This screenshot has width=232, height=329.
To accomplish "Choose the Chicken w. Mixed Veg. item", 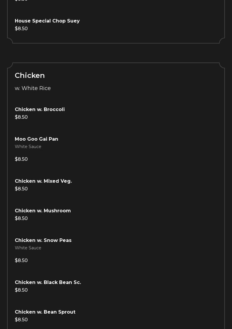I will [x=43, y=181].
